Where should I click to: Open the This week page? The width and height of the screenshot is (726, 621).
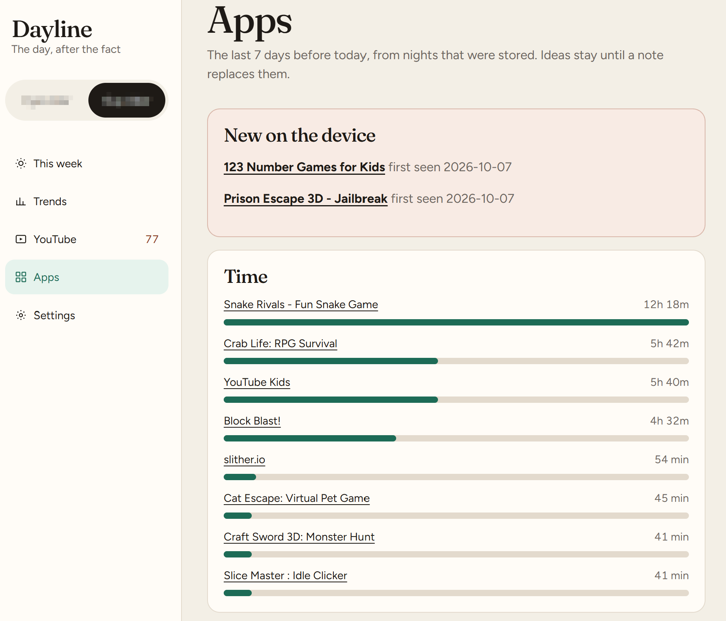click(87, 163)
